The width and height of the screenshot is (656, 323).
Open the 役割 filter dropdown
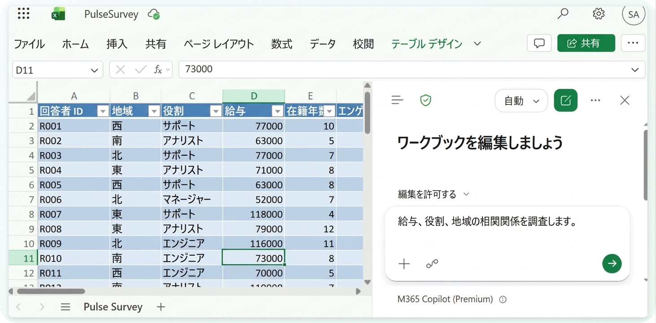pos(216,111)
